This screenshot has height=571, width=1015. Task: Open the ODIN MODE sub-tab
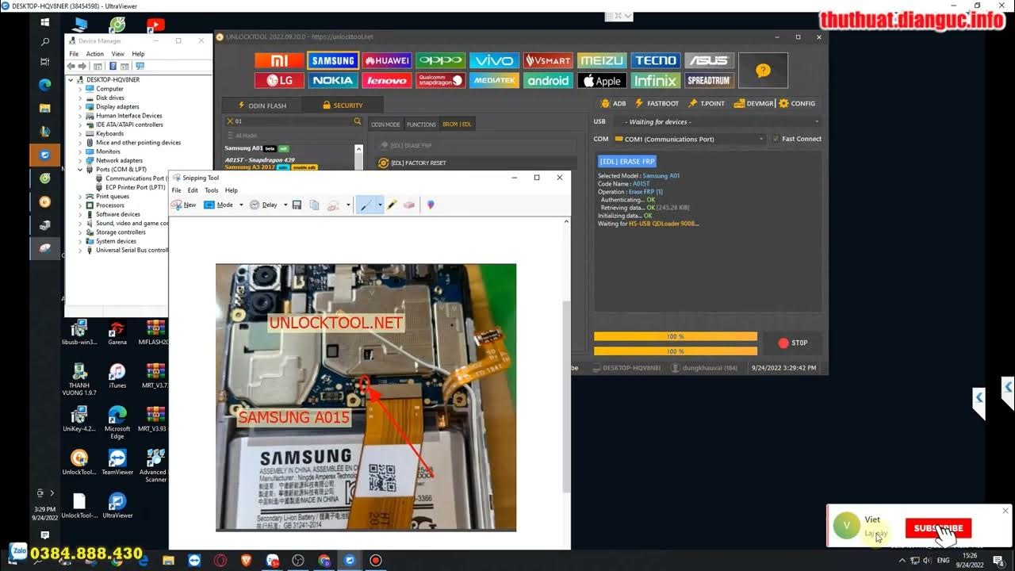point(385,125)
